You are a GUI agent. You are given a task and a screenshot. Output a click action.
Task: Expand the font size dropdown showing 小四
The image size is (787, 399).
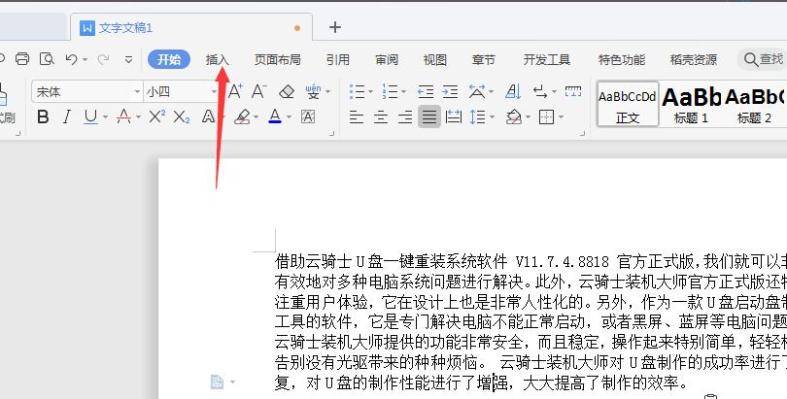215,92
